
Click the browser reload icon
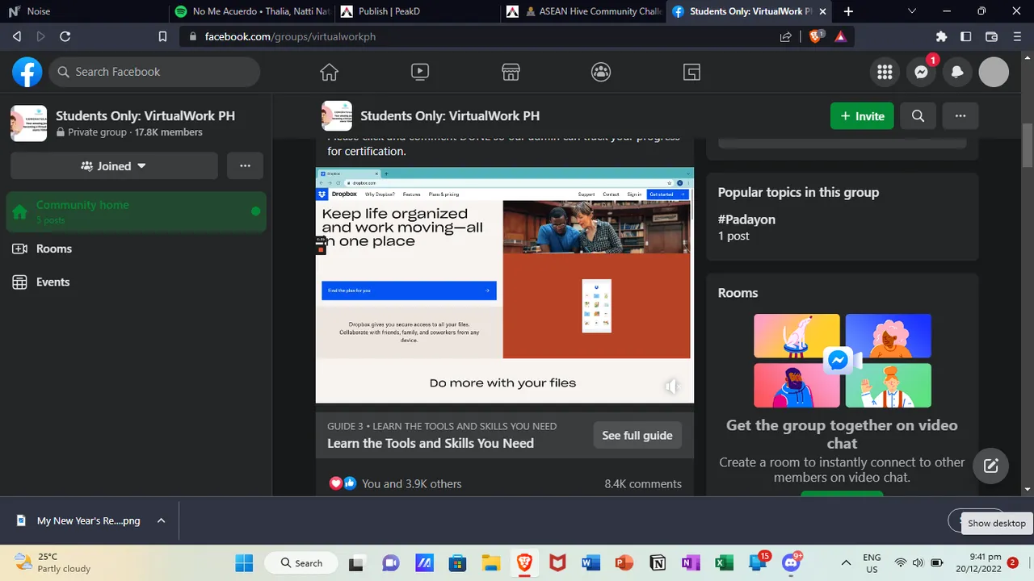pyautogui.click(x=65, y=36)
